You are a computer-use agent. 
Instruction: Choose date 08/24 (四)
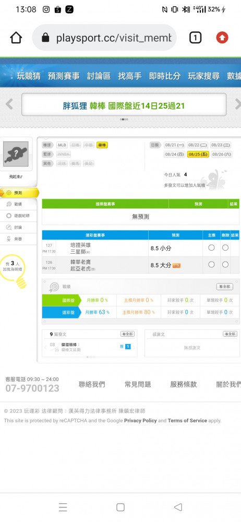[x=174, y=155]
